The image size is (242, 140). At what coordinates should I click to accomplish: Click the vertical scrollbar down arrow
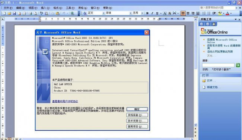(x=195, y=125)
